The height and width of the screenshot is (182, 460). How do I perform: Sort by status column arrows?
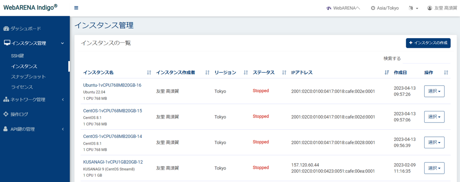click(x=284, y=73)
